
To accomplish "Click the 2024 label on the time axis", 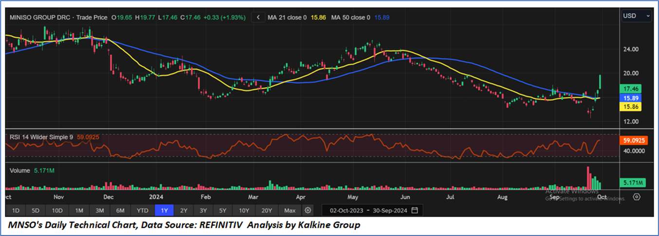I will tap(156, 197).
